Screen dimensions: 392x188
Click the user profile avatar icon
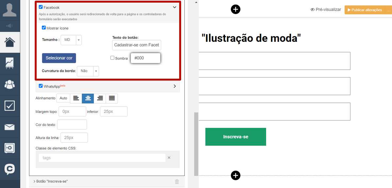10,9
